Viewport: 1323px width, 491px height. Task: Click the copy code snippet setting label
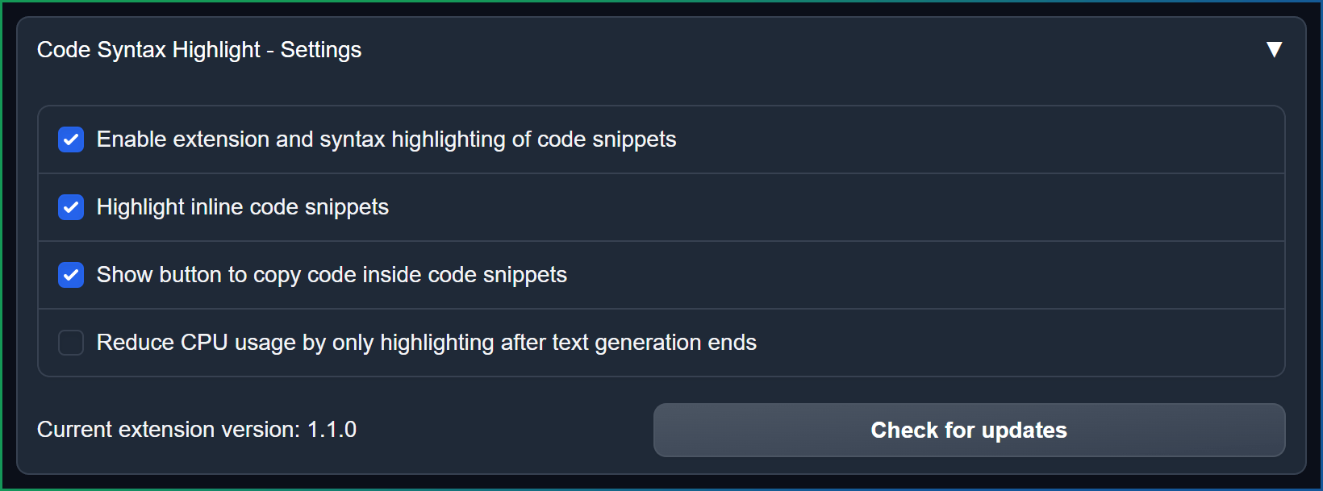pyautogui.click(x=332, y=275)
